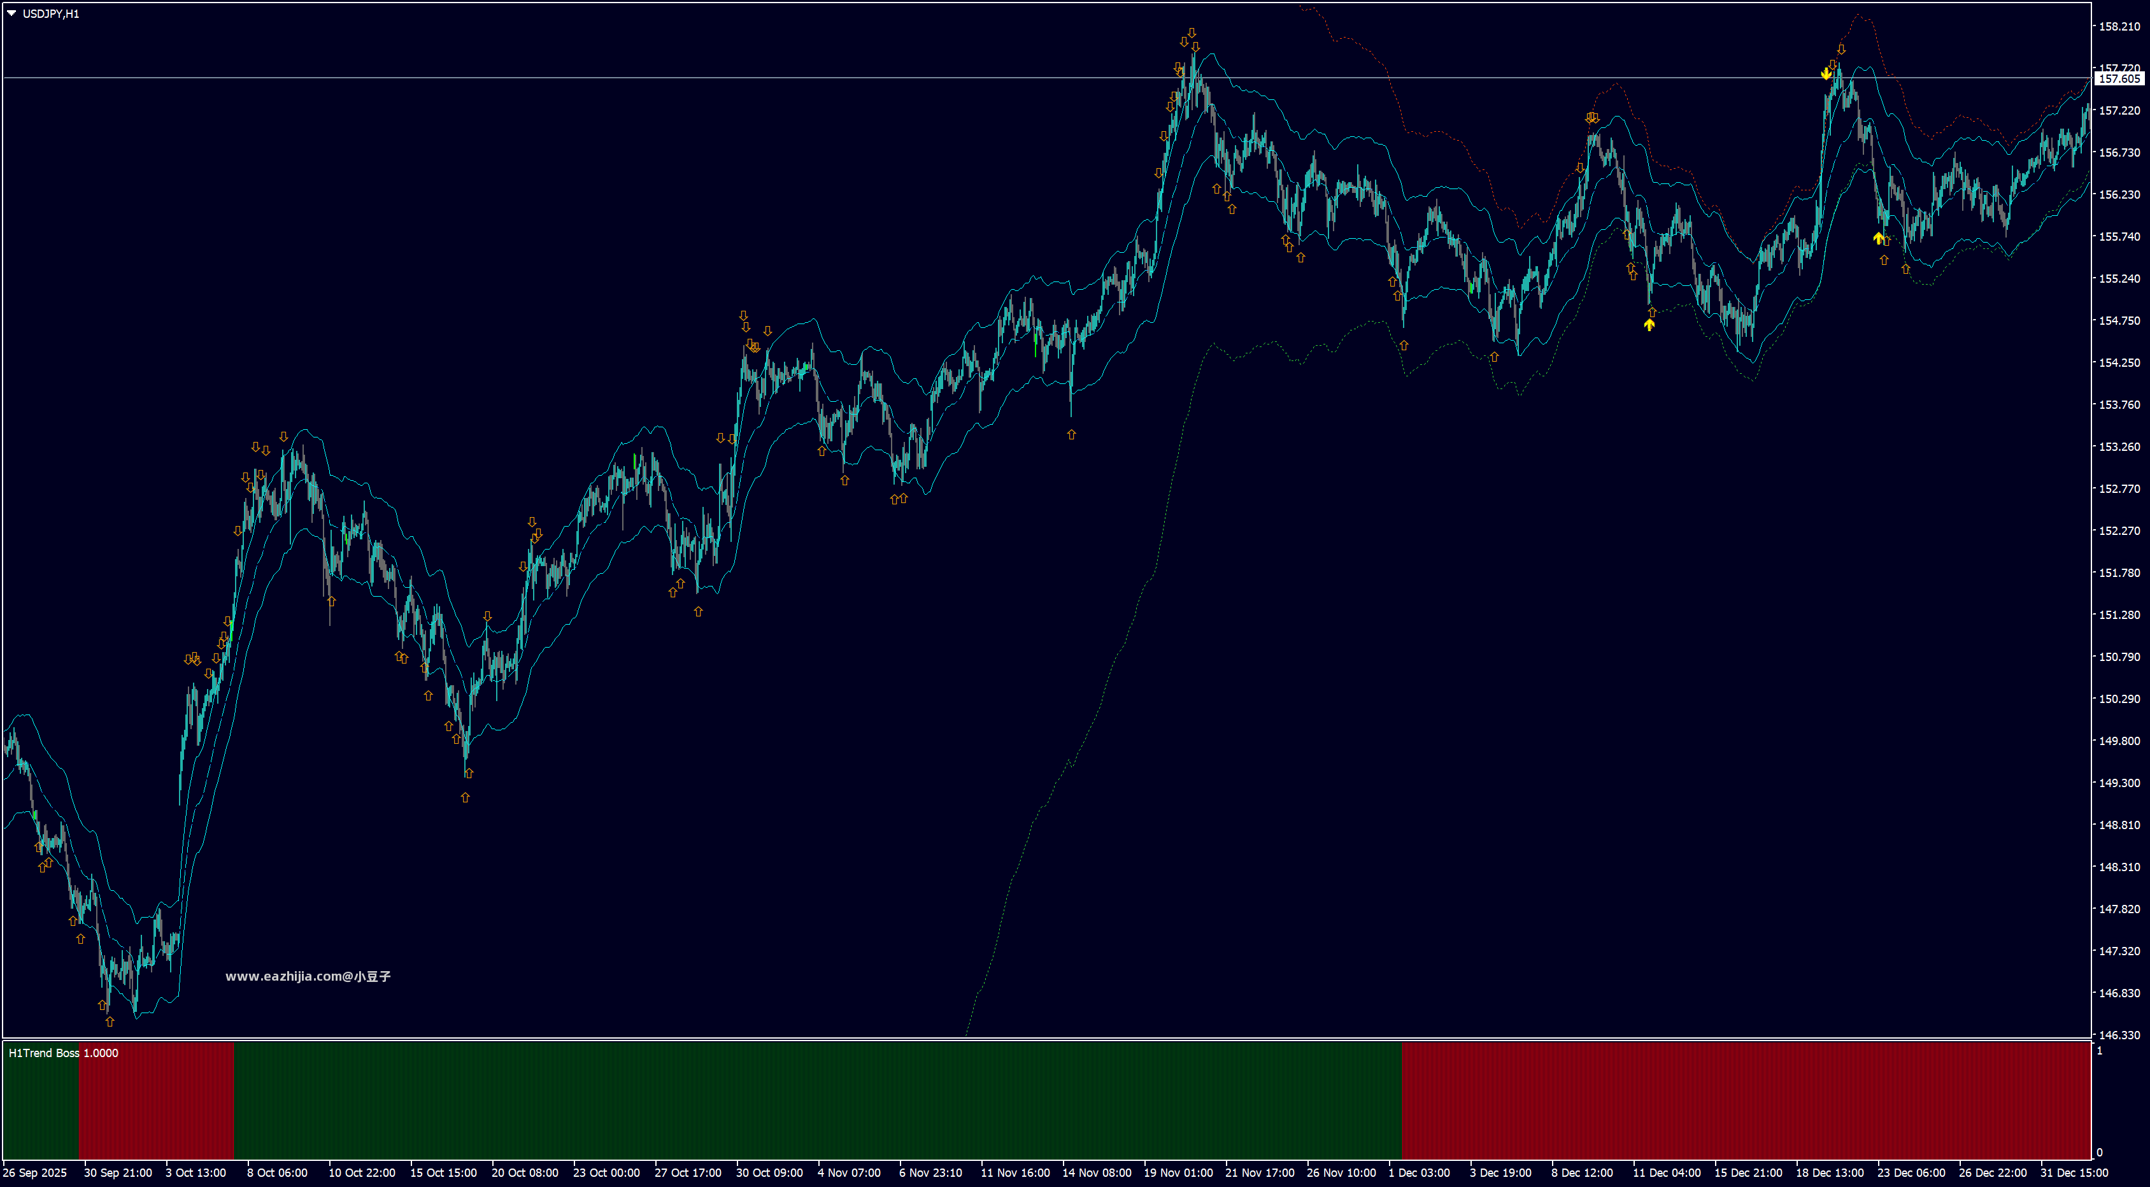This screenshot has width=2150, height=1187.
Task: Click the 21 Nov 17:00 time label
Action: 1260,1173
